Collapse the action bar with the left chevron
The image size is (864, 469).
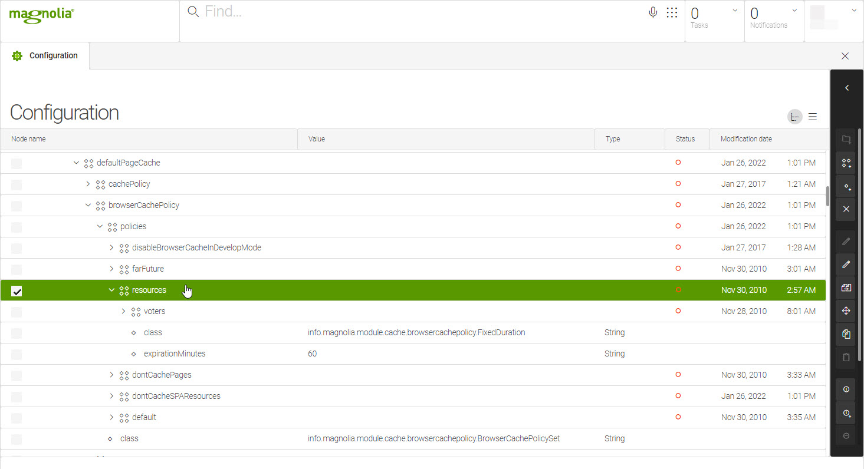(x=847, y=88)
